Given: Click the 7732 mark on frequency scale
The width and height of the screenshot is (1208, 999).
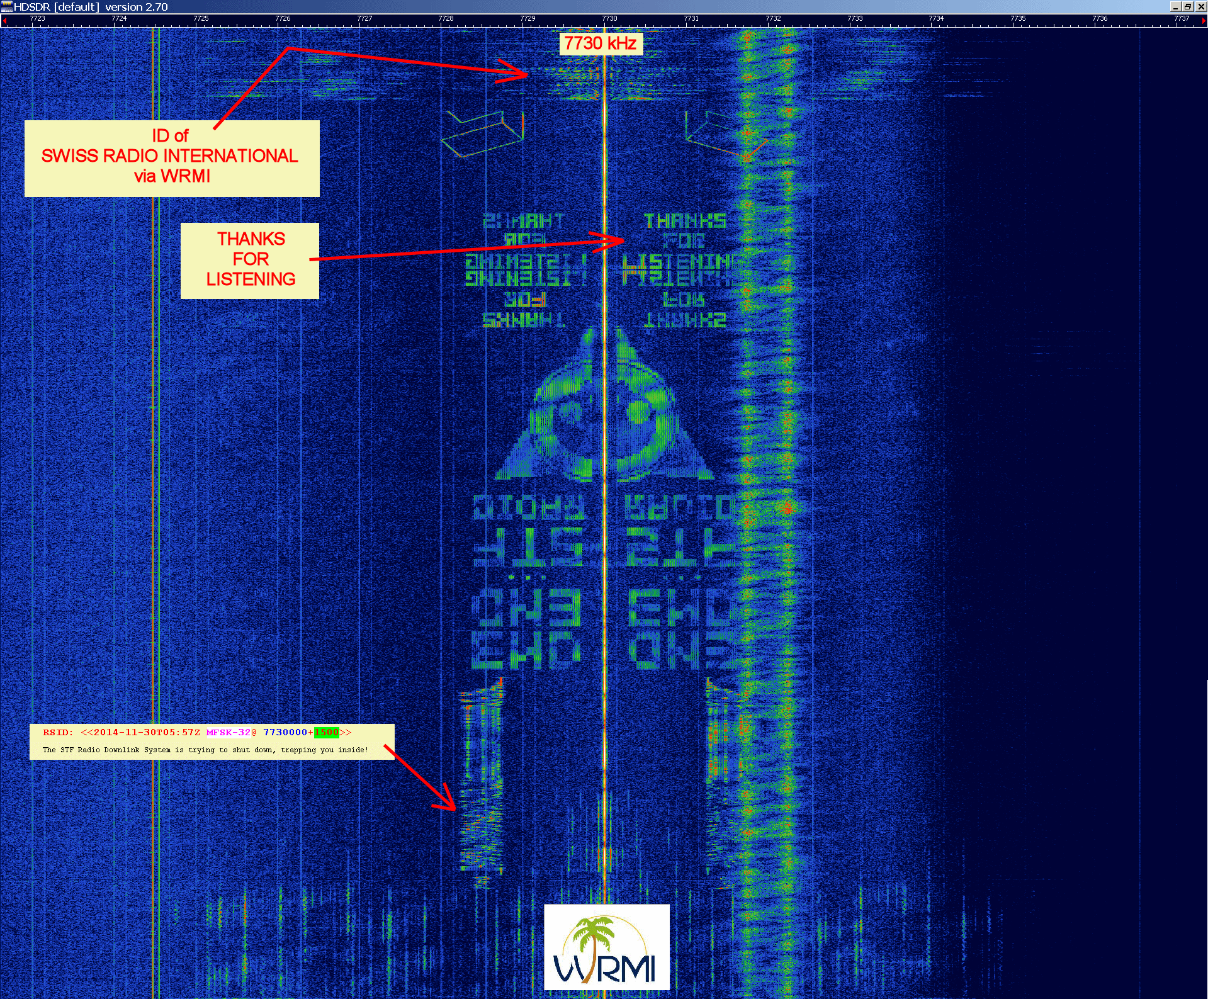Looking at the screenshot, I should click(773, 19).
